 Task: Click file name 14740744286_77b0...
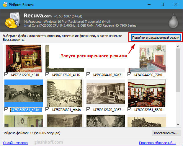[149, 75]
